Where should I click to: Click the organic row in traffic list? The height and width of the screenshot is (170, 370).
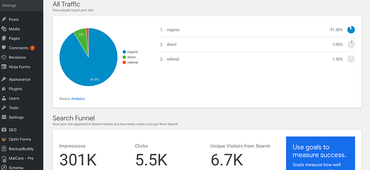[x=257, y=30]
